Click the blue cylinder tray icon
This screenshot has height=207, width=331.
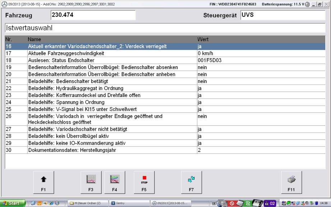point(316,203)
